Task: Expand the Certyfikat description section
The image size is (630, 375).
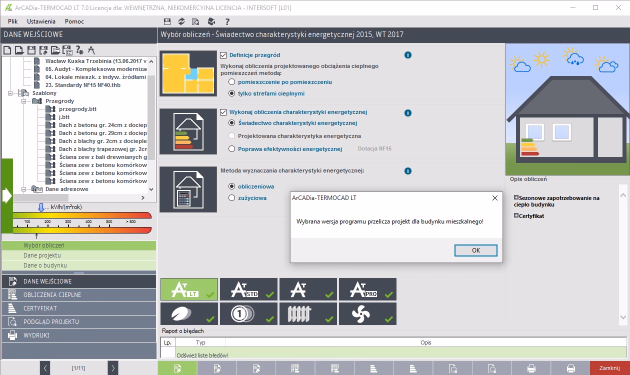Action: 516,216
